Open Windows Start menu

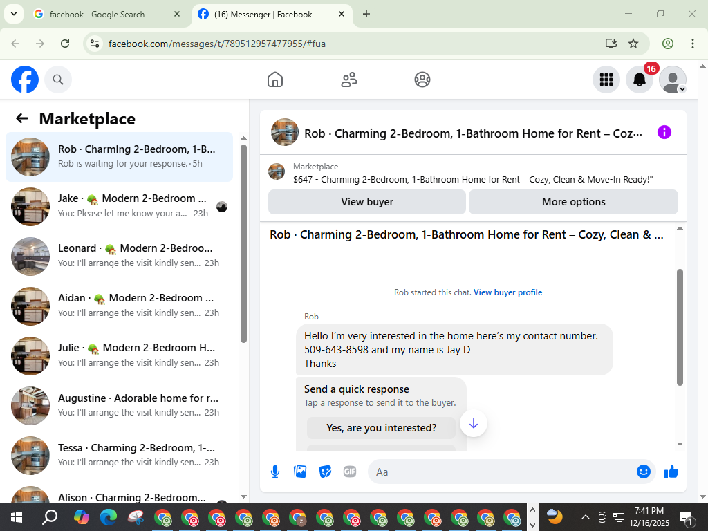tap(17, 517)
